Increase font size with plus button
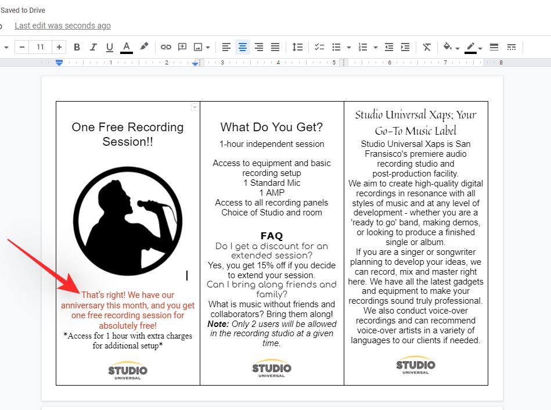The image size is (551, 410). coord(59,47)
